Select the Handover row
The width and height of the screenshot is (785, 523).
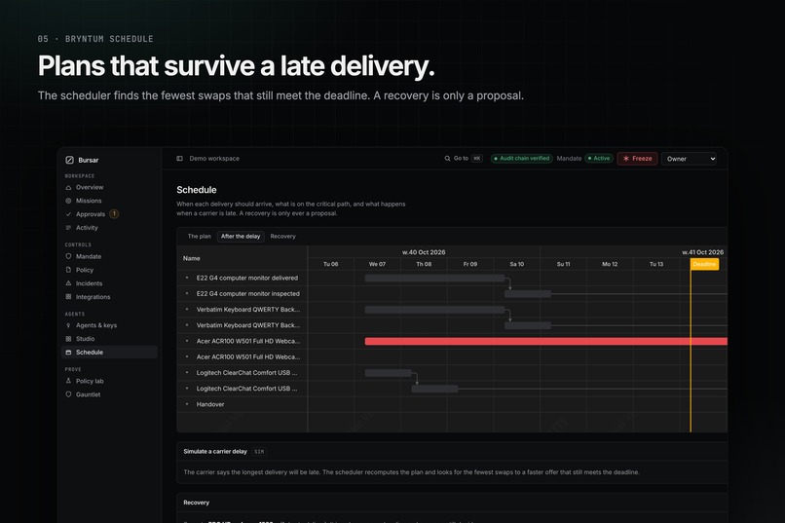coord(243,404)
